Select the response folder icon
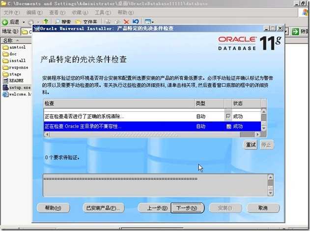 (x=5, y=67)
